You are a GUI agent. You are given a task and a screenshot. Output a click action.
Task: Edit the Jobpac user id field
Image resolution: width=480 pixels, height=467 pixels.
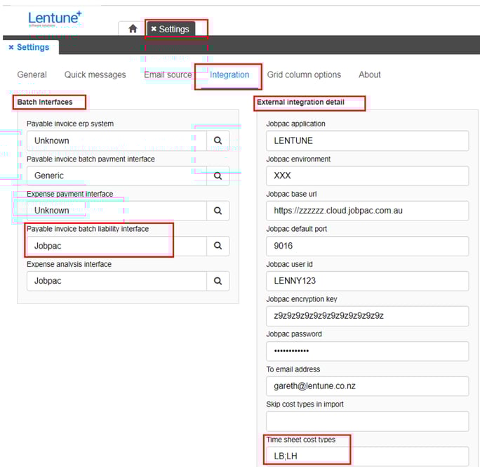pos(367,281)
